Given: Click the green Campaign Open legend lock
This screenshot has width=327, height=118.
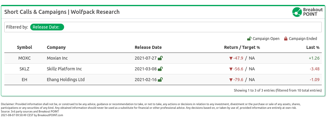Looking at the screenshot, I should pyautogui.click(x=249, y=38).
